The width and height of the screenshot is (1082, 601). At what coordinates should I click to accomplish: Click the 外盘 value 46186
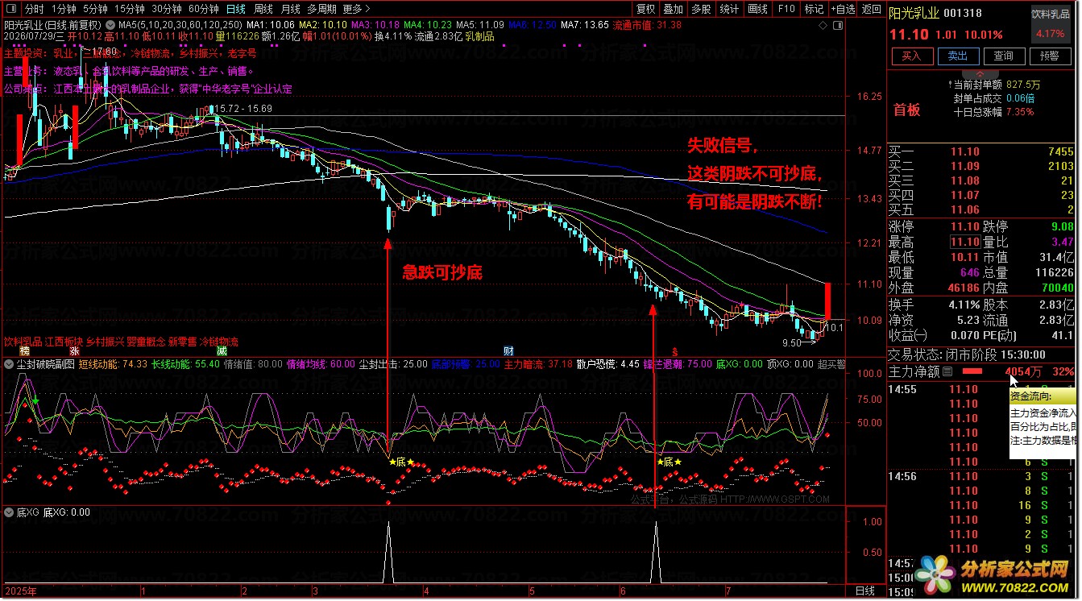click(963, 288)
